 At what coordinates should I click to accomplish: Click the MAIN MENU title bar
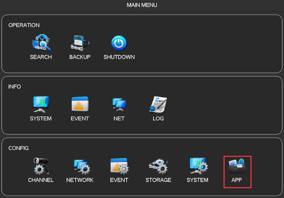coord(142,5)
